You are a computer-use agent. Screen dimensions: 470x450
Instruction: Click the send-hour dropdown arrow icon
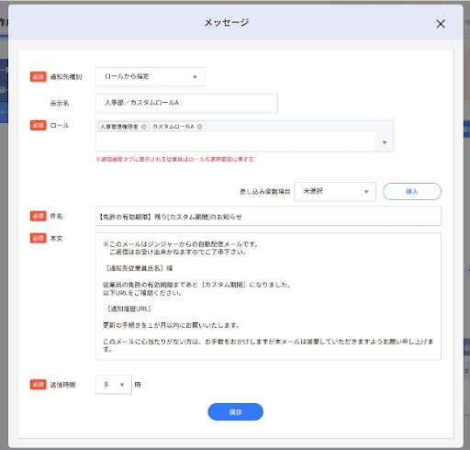coord(122,385)
